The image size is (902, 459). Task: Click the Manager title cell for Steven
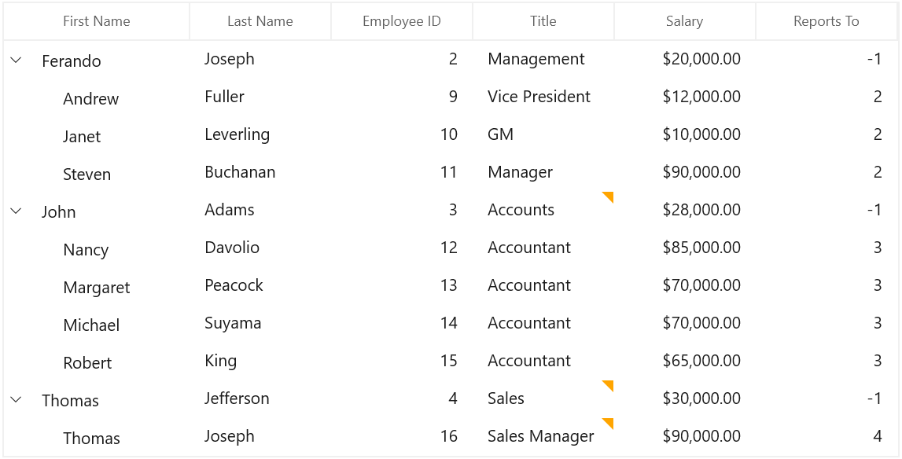[543, 172]
